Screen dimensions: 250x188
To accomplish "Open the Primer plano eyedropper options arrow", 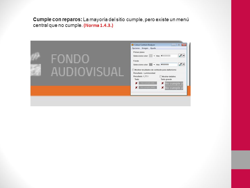I will pyautogui.click(x=184, y=56).
